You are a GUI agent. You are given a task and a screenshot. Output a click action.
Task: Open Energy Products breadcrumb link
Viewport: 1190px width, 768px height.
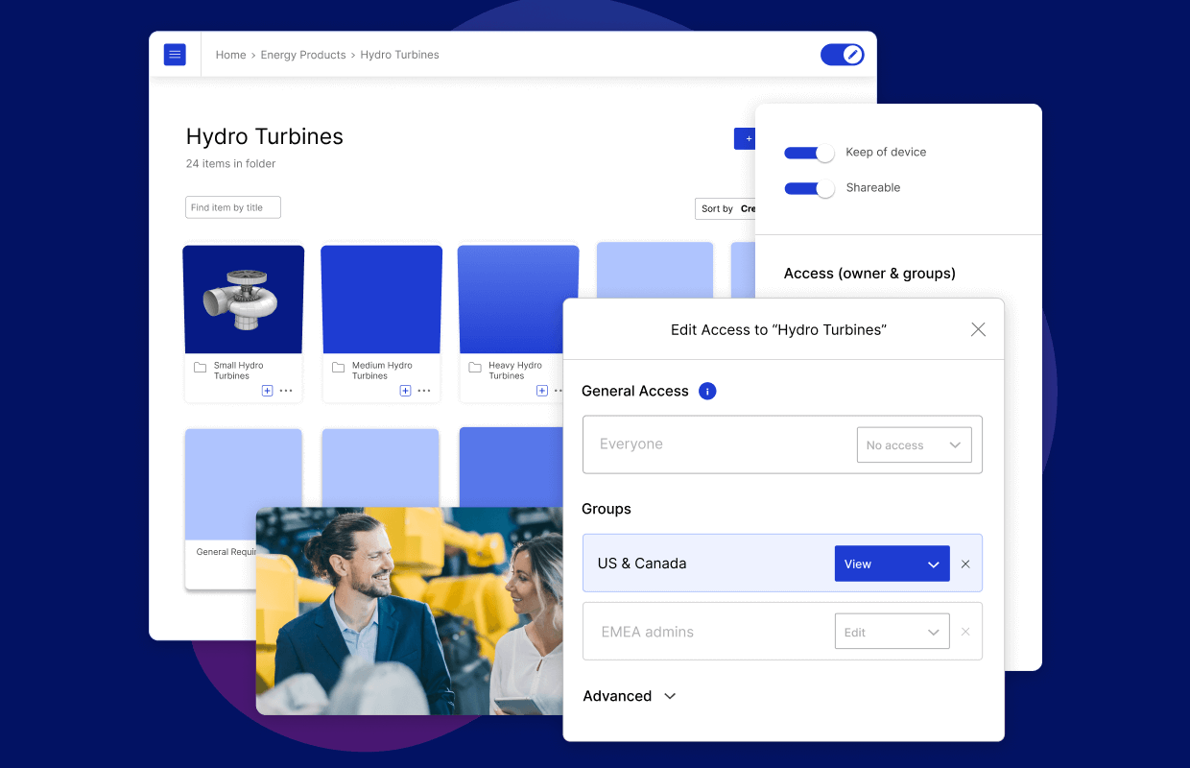[x=303, y=55]
